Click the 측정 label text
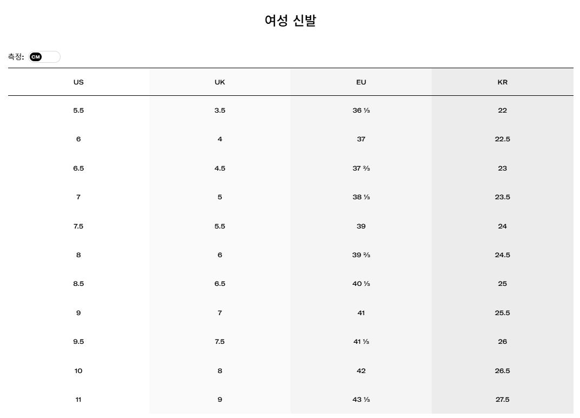580x418 pixels. pyautogui.click(x=16, y=57)
